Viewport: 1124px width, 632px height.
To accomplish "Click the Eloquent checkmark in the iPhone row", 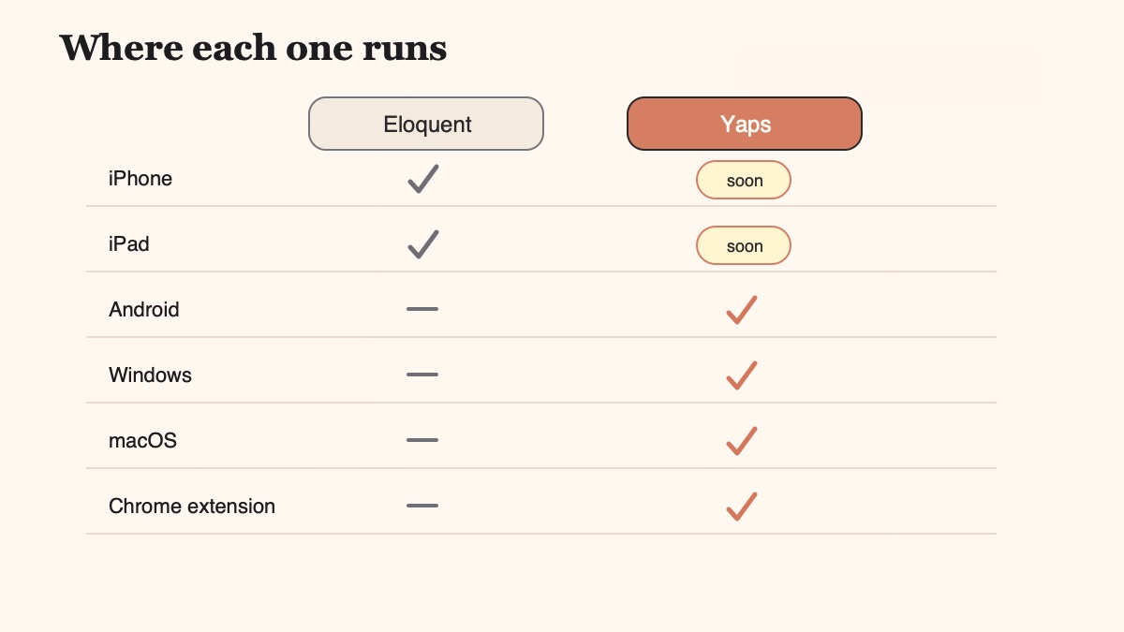I will coord(423,178).
